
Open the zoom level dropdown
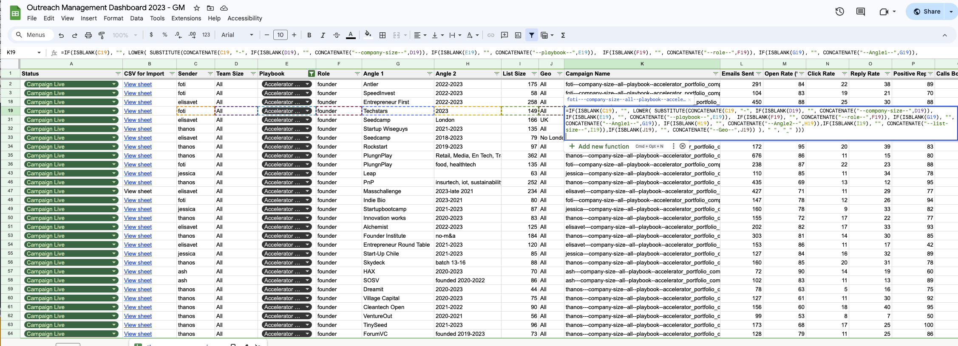pyautogui.click(x=125, y=35)
